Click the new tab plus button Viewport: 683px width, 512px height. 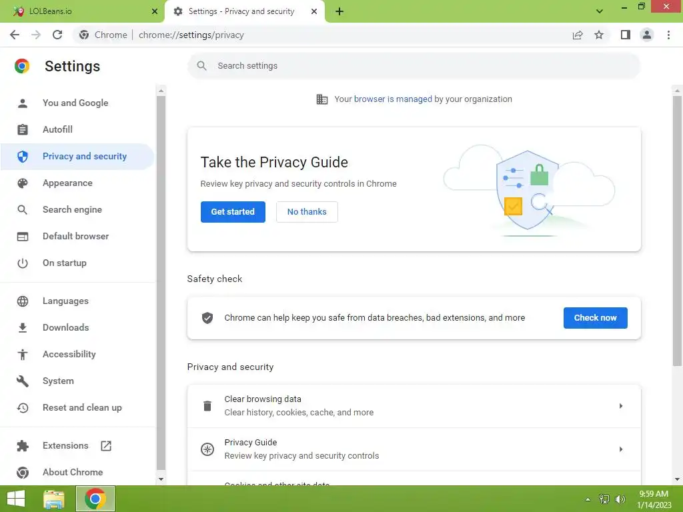coord(339,11)
